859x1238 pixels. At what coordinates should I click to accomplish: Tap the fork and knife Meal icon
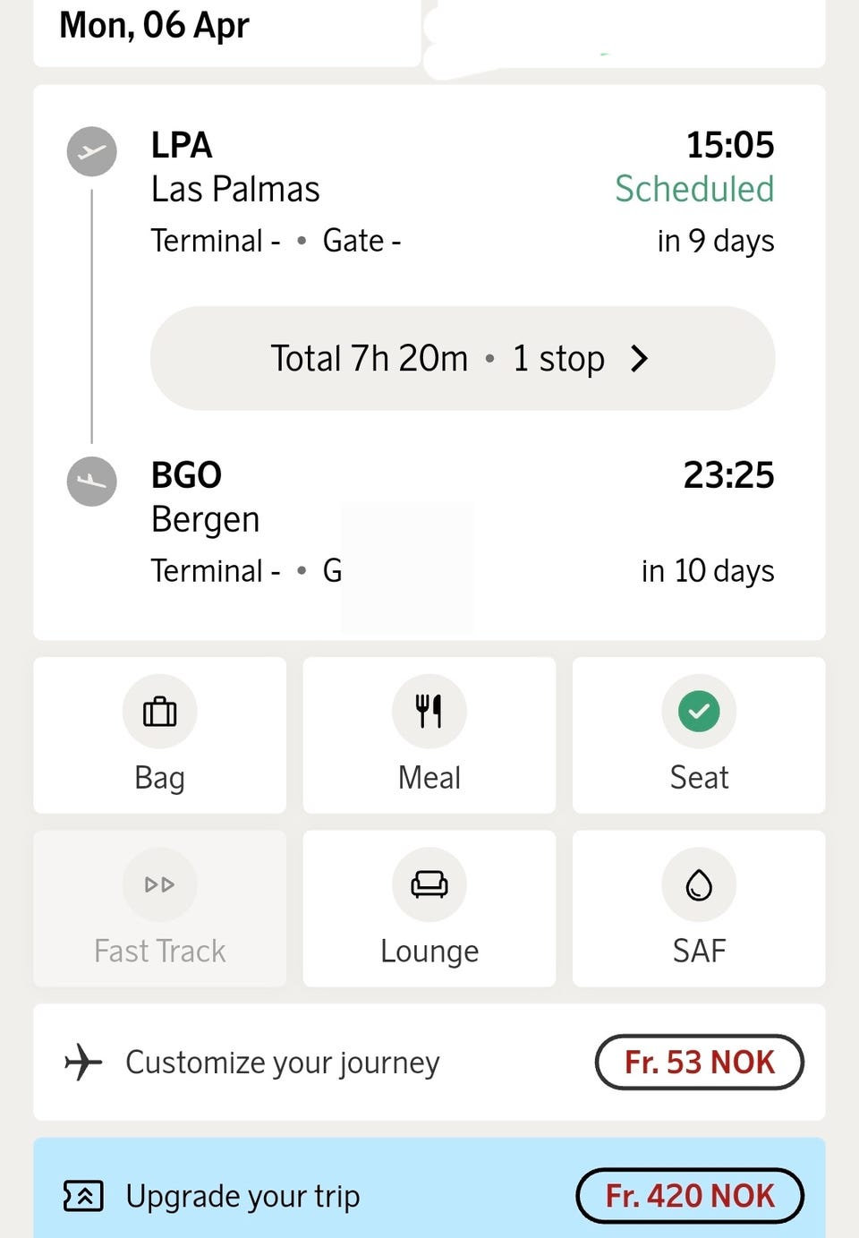(429, 712)
